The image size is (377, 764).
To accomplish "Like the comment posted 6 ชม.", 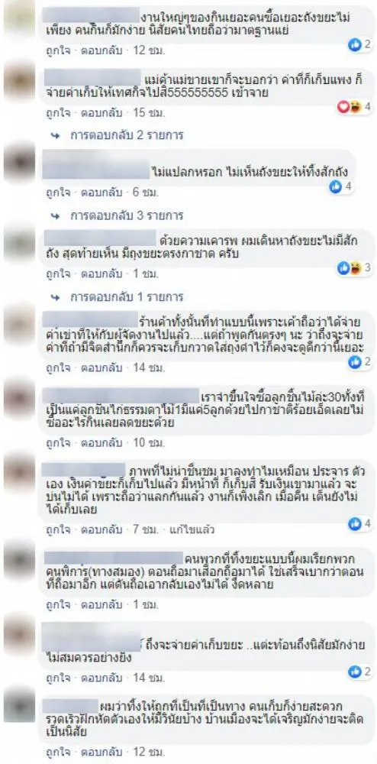I will [x=58, y=193].
